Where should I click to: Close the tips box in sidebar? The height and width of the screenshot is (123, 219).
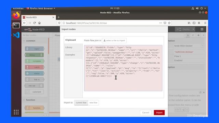(x=204, y=92)
